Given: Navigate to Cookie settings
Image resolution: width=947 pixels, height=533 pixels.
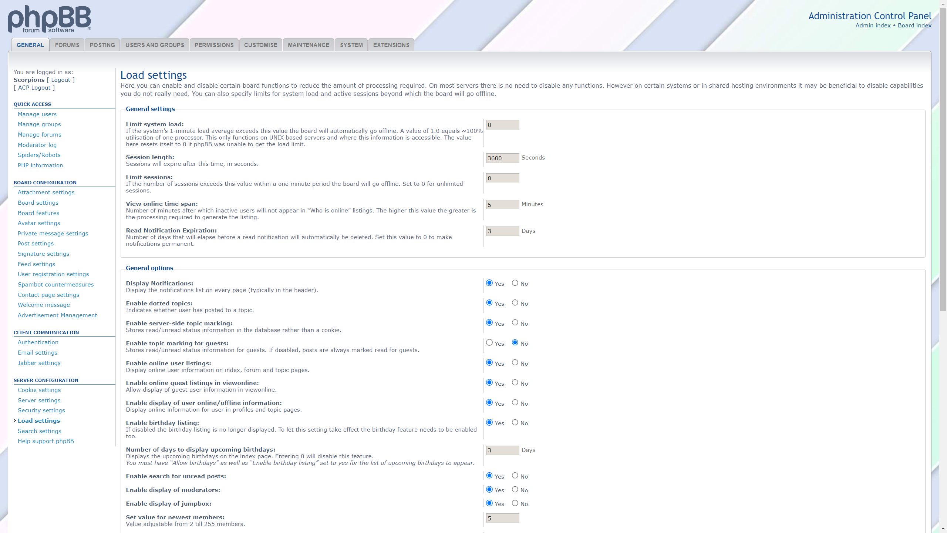Looking at the screenshot, I should tap(39, 390).
